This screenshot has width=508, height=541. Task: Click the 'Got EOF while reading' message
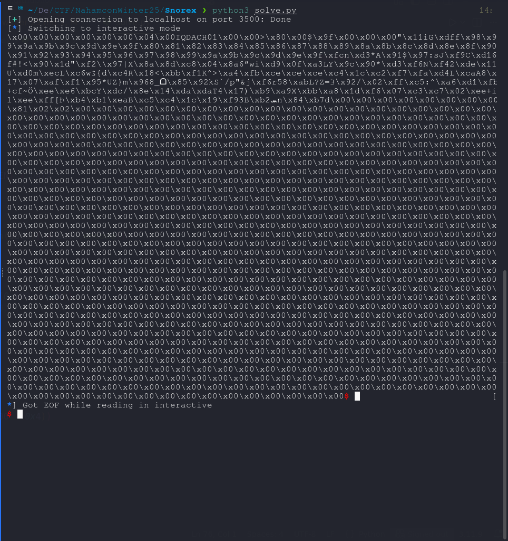[117, 405]
